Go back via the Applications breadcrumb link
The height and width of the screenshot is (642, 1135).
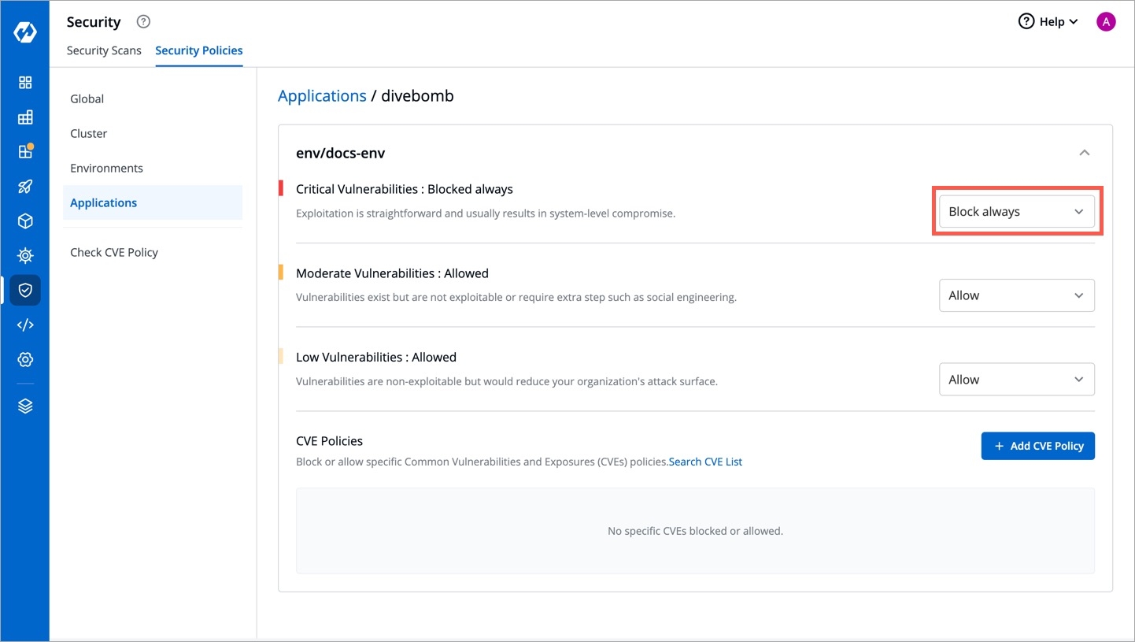322,95
